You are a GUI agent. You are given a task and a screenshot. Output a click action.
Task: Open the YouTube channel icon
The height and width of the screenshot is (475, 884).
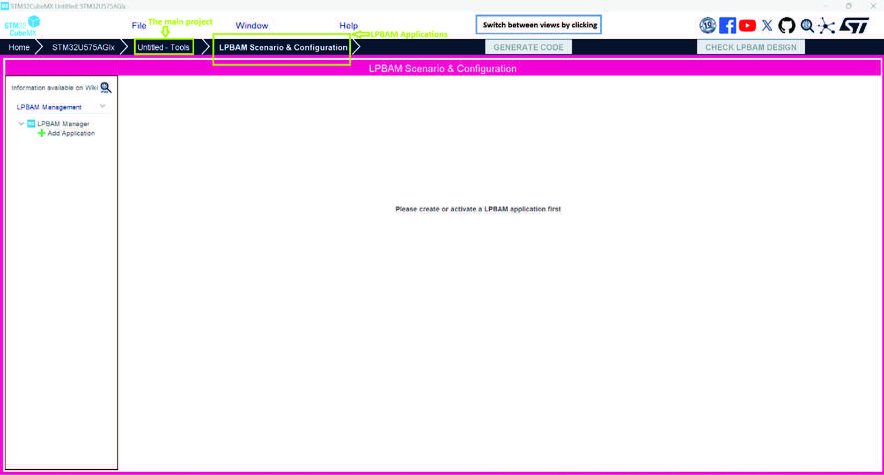747,25
